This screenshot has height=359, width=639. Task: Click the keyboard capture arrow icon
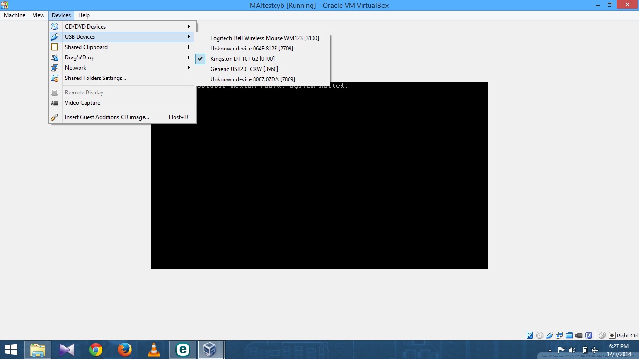pos(612,336)
